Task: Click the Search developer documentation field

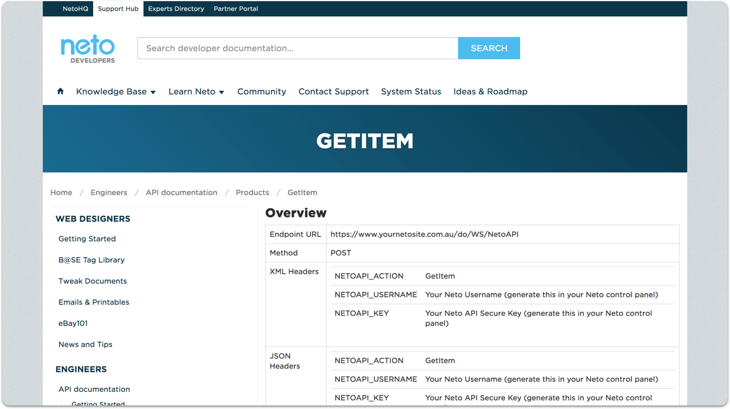Action: (x=298, y=48)
